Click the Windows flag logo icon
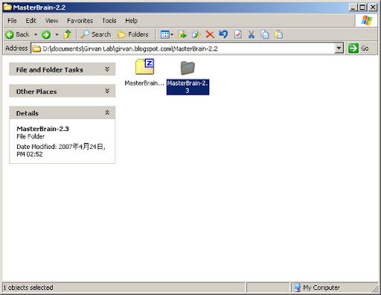Viewport: 381px width, 295px height. click(x=366, y=21)
